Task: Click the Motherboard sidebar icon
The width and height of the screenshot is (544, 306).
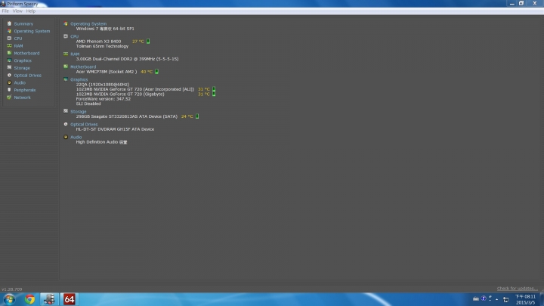Action: click(x=9, y=53)
